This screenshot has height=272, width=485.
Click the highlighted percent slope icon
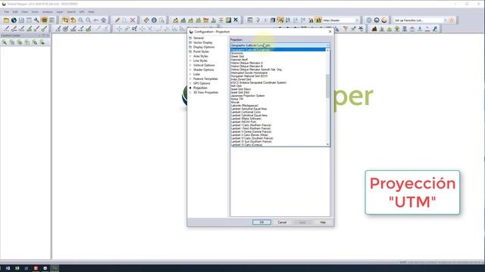tap(280, 20)
